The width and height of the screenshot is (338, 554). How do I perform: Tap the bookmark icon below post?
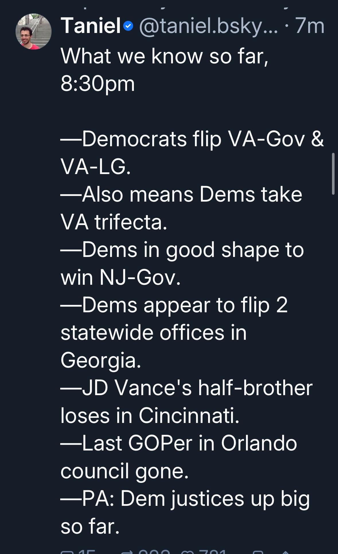[258, 552]
